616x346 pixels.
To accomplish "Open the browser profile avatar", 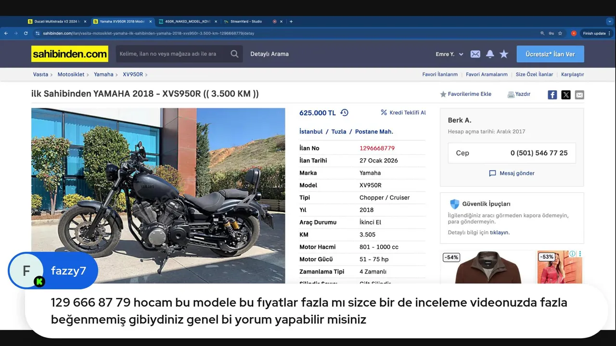I will point(574,33).
